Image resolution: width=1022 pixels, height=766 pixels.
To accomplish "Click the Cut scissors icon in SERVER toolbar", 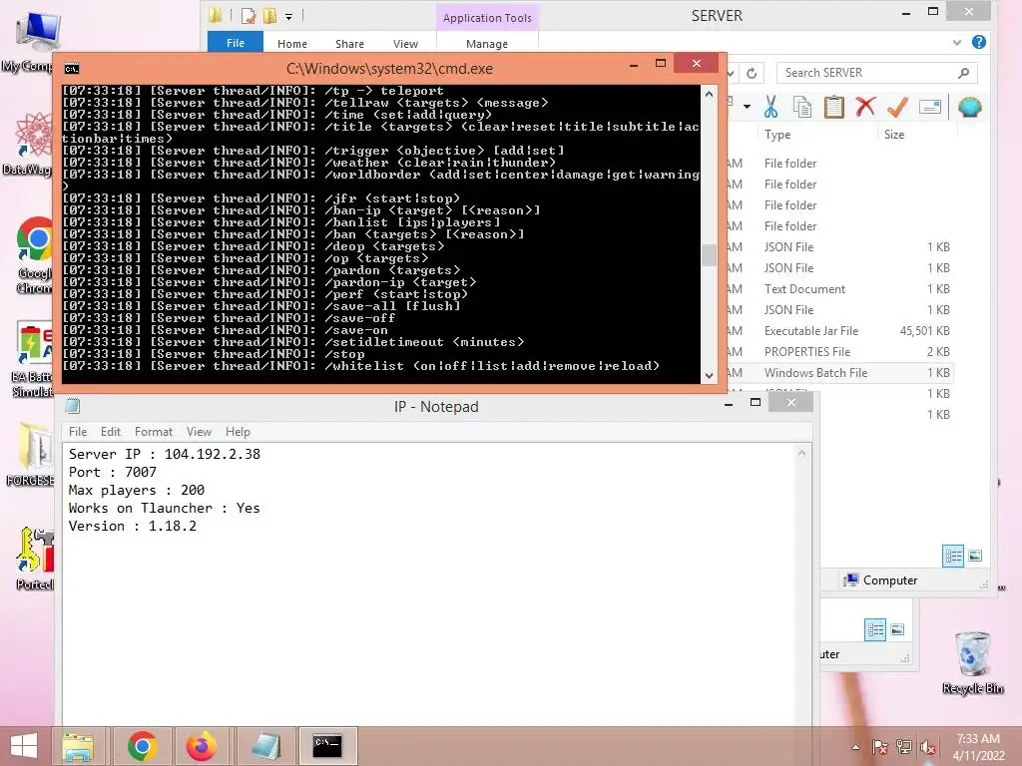I will (771, 106).
